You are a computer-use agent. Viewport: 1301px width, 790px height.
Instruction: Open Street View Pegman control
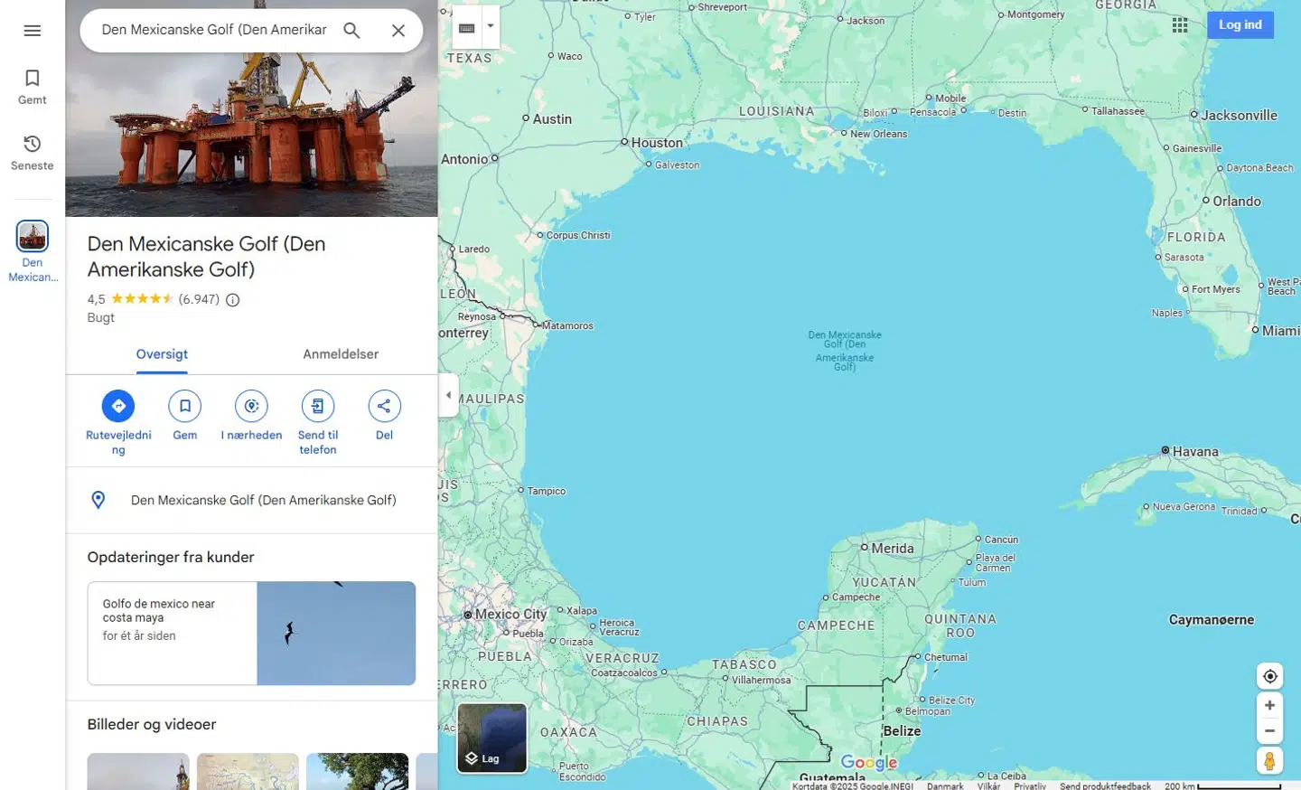(x=1269, y=761)
